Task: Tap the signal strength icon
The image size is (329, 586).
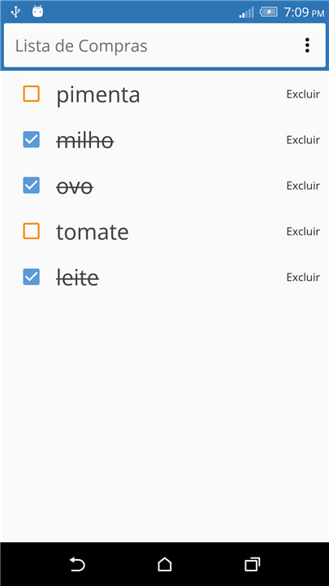Action: pos(246,12)
